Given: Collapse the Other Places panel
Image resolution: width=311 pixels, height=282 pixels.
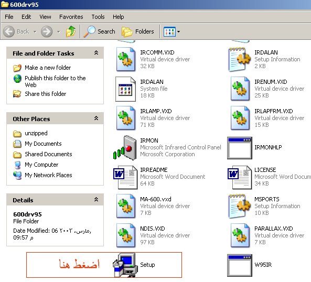Looking at the screenshot, I should (x=96, y=118).
